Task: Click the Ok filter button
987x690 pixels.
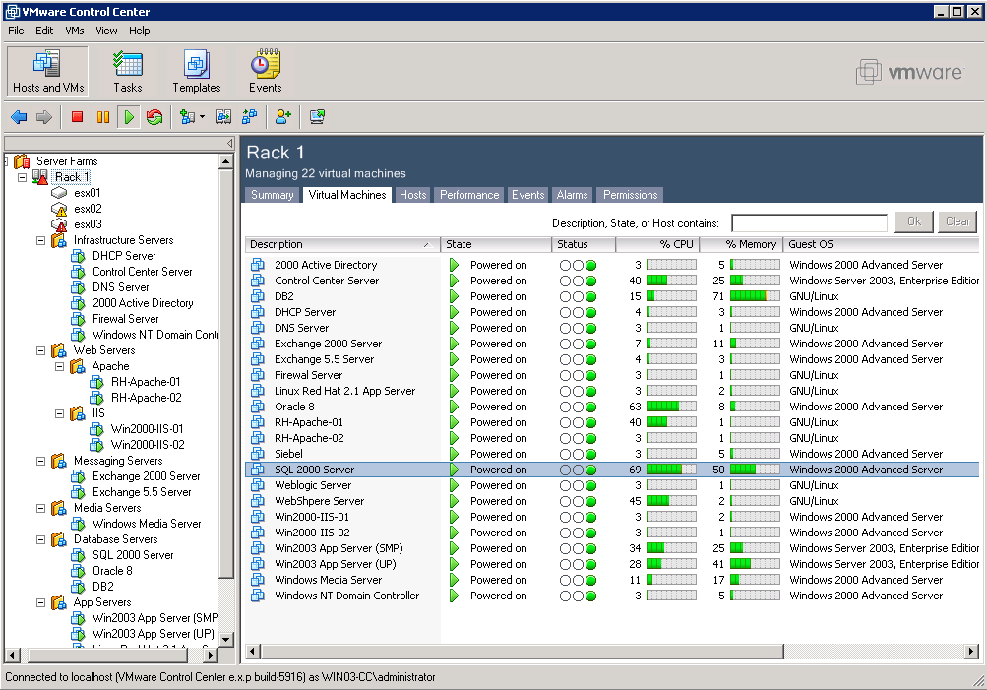Action: point(914,221)
